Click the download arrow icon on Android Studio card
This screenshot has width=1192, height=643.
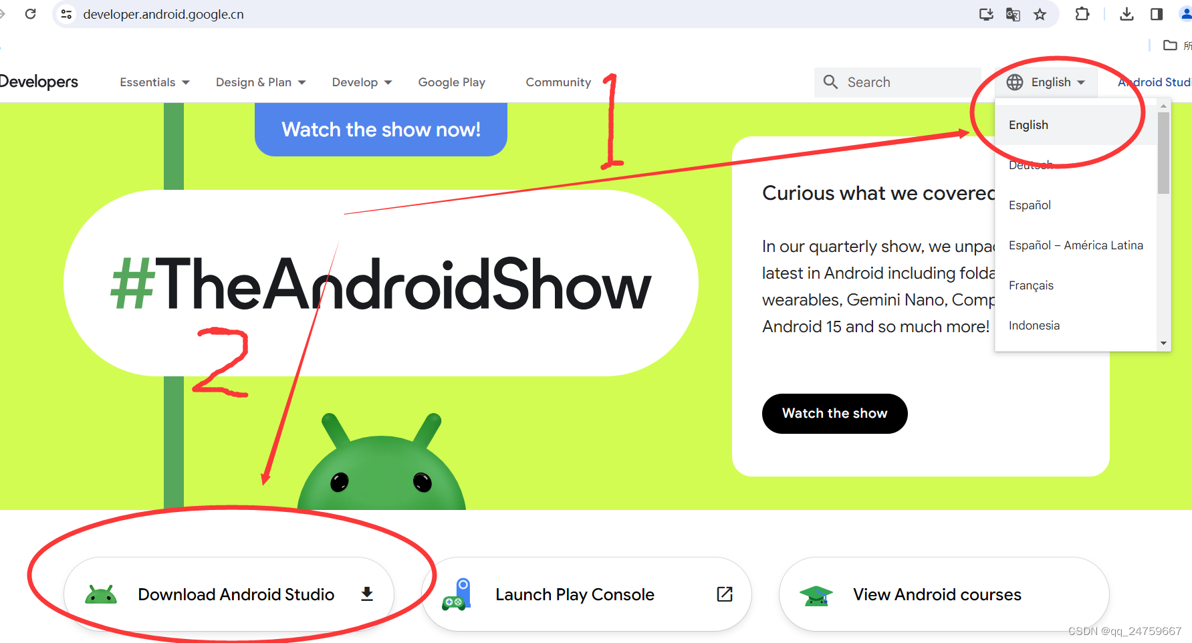(x=367, y=594)
